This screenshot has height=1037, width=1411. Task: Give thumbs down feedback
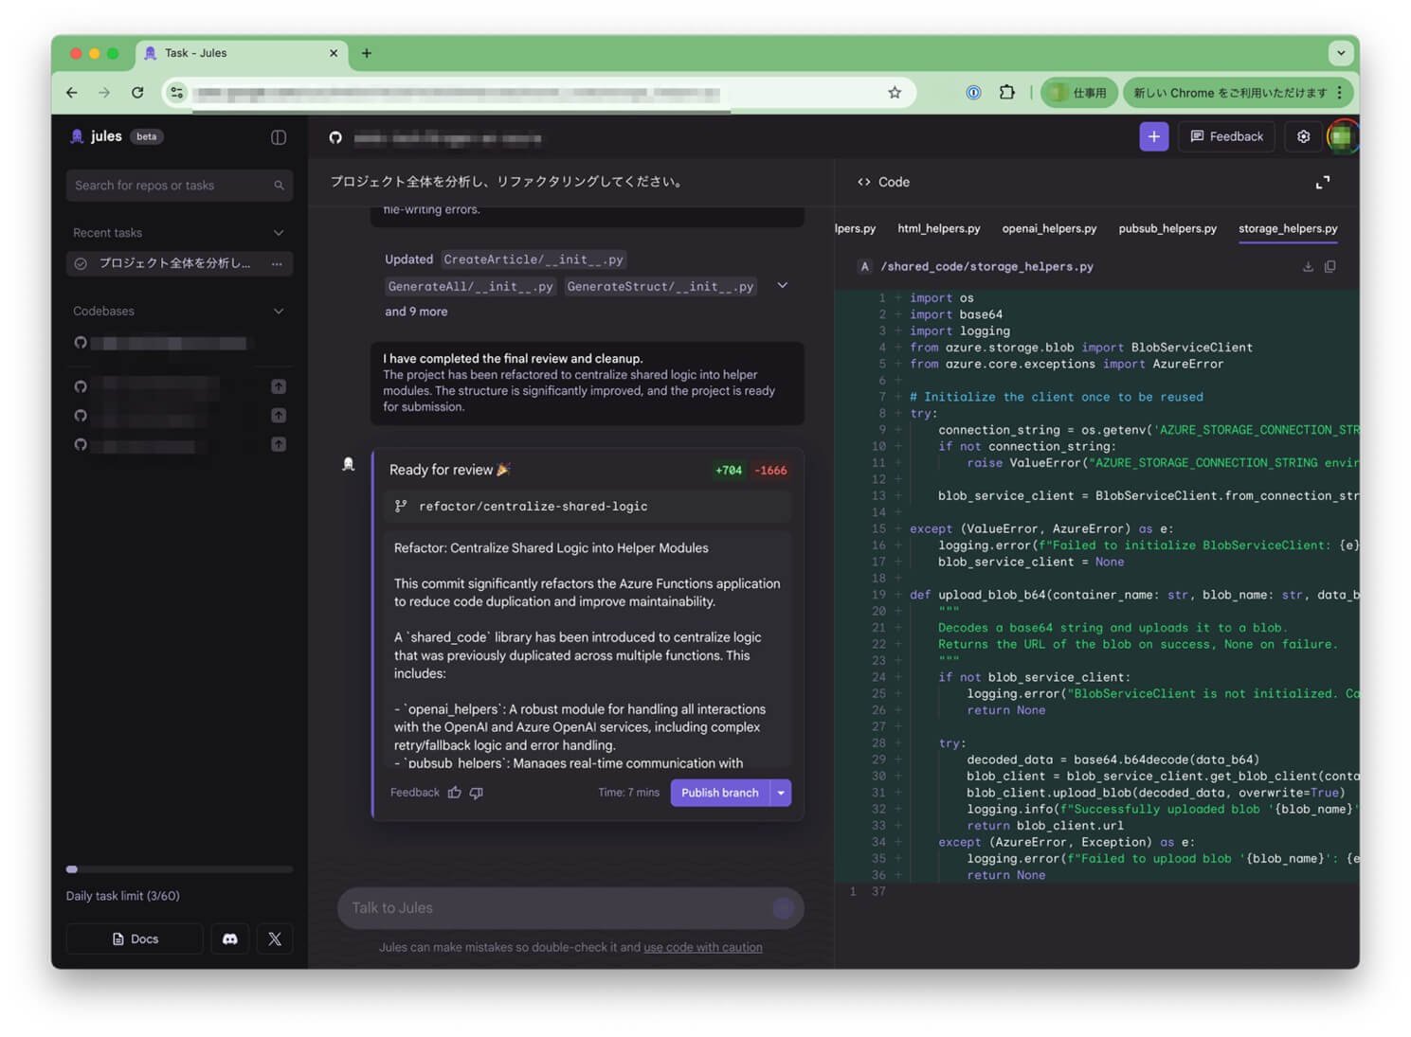(x=477, y=793)
